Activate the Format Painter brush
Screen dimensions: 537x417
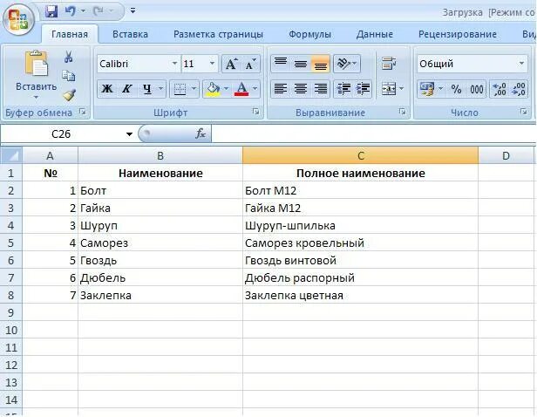pyautogui.click(x=69, y=95)
